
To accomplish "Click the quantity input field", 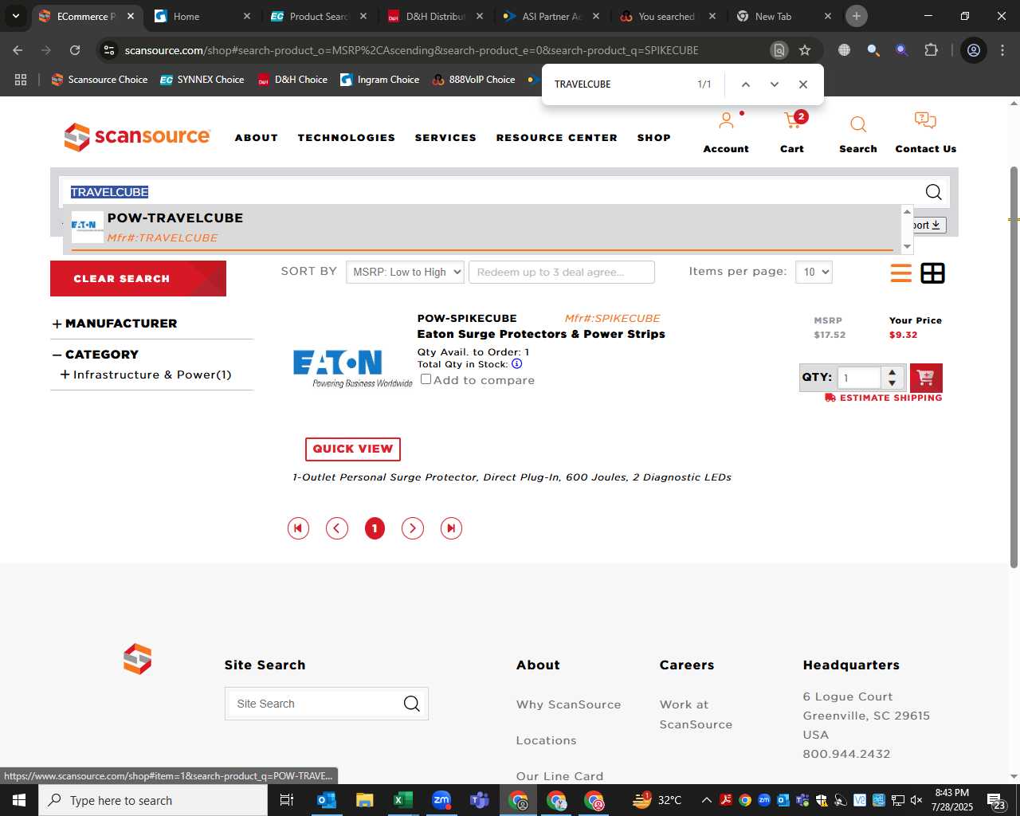I will click(x=859, y=378).
